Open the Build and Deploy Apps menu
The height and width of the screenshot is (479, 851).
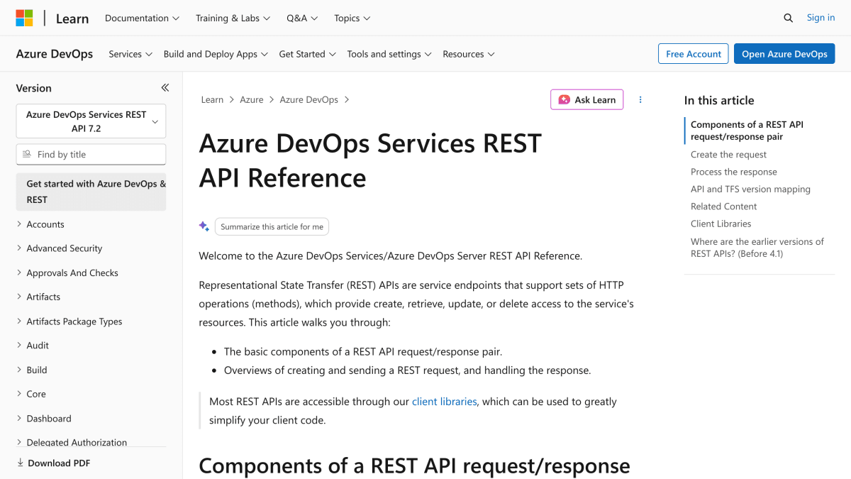(x=216, y=54)
